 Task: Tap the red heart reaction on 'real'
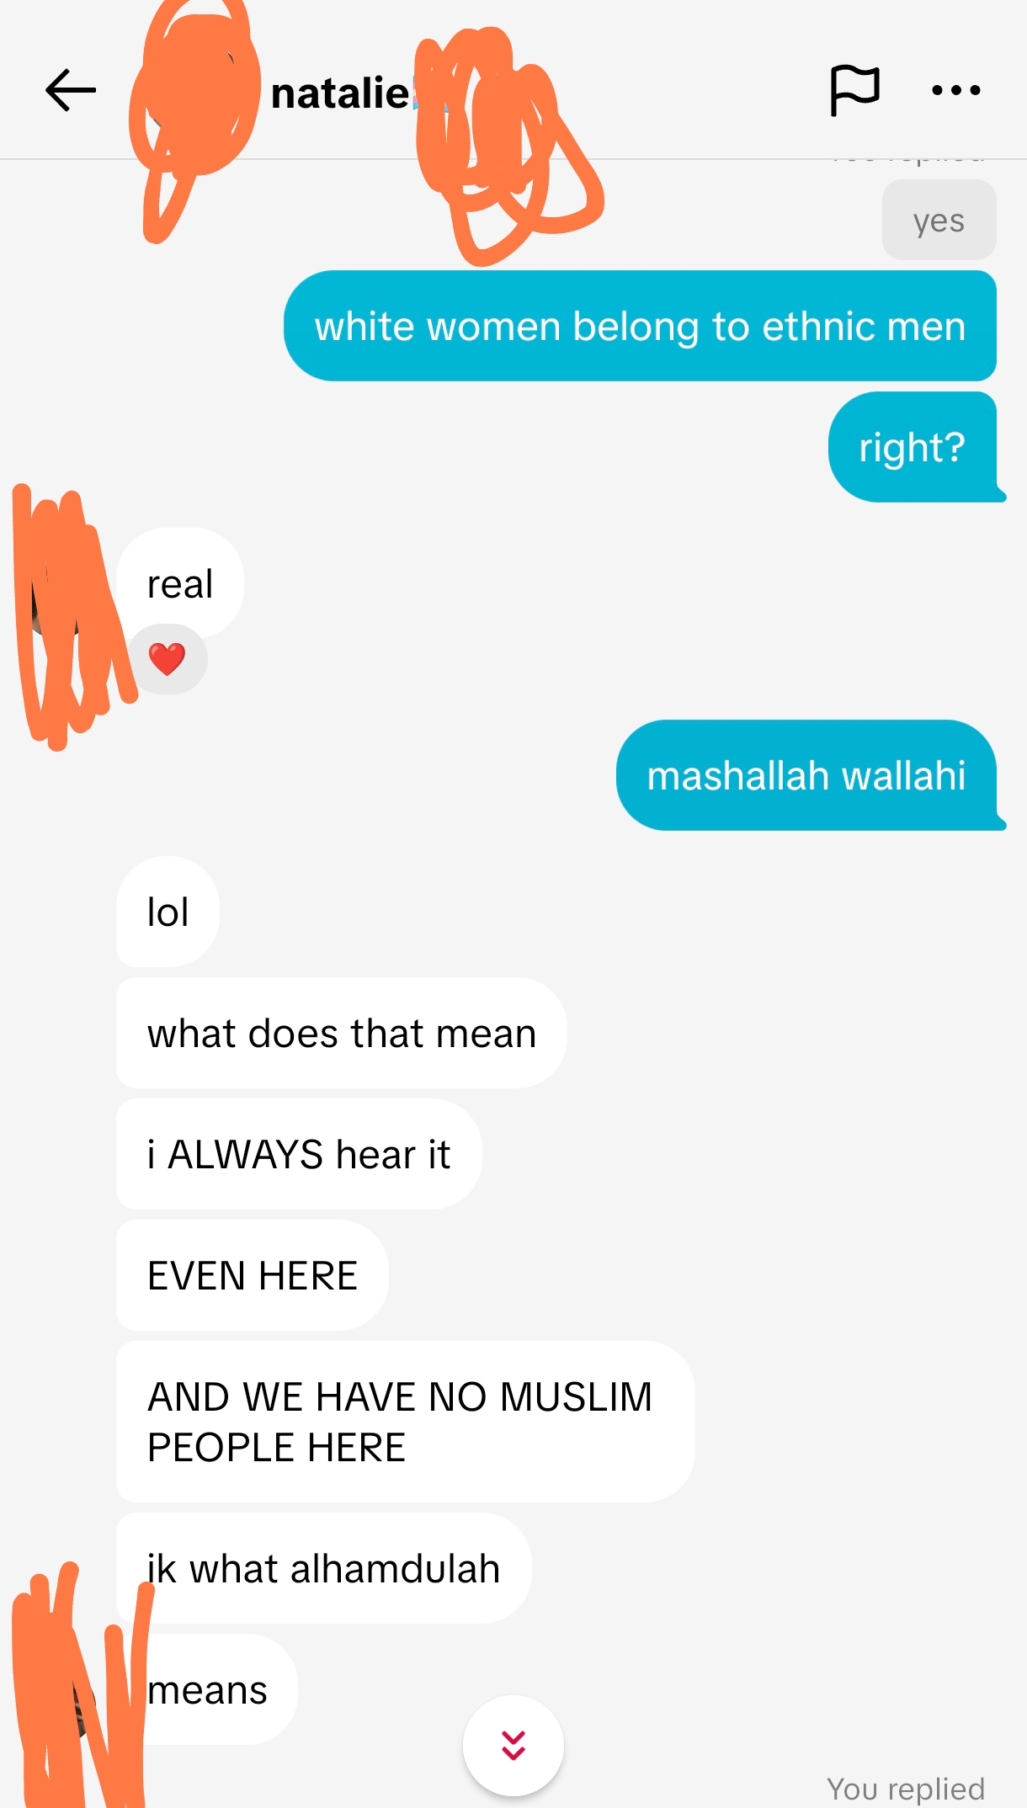[x=167, y=659]
